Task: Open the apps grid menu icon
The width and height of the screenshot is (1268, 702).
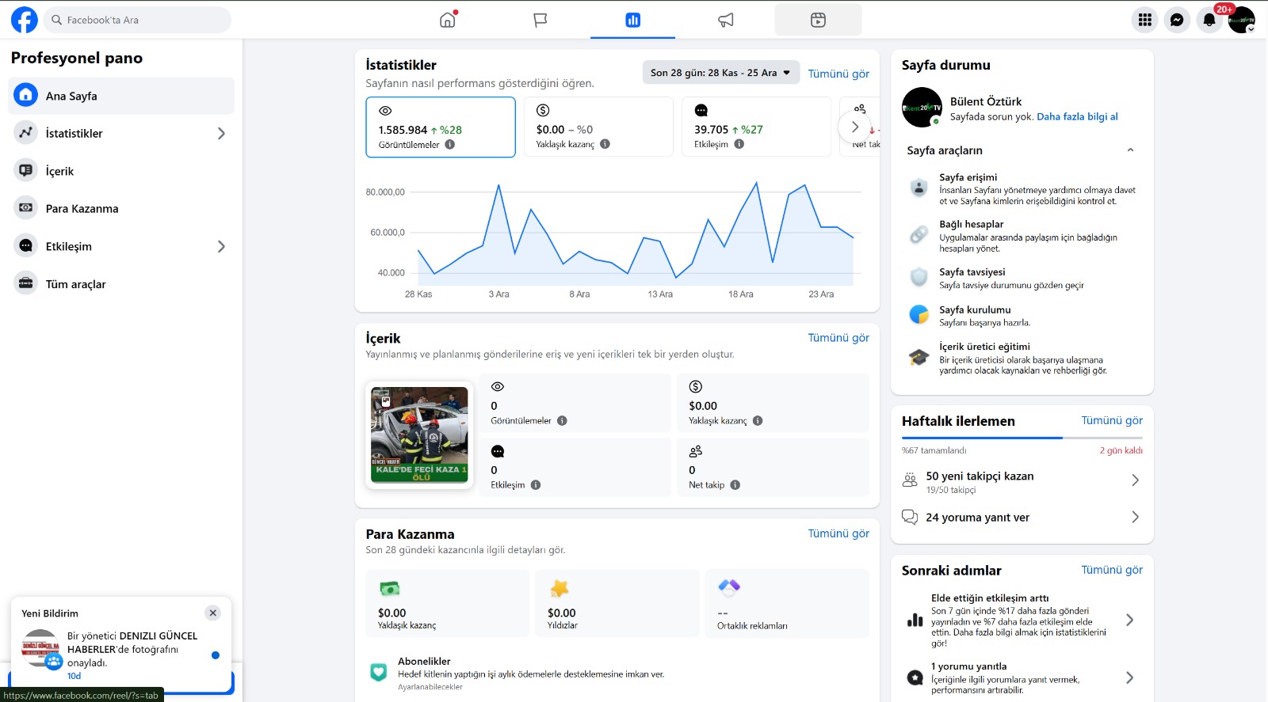Action: [1145, 20]
